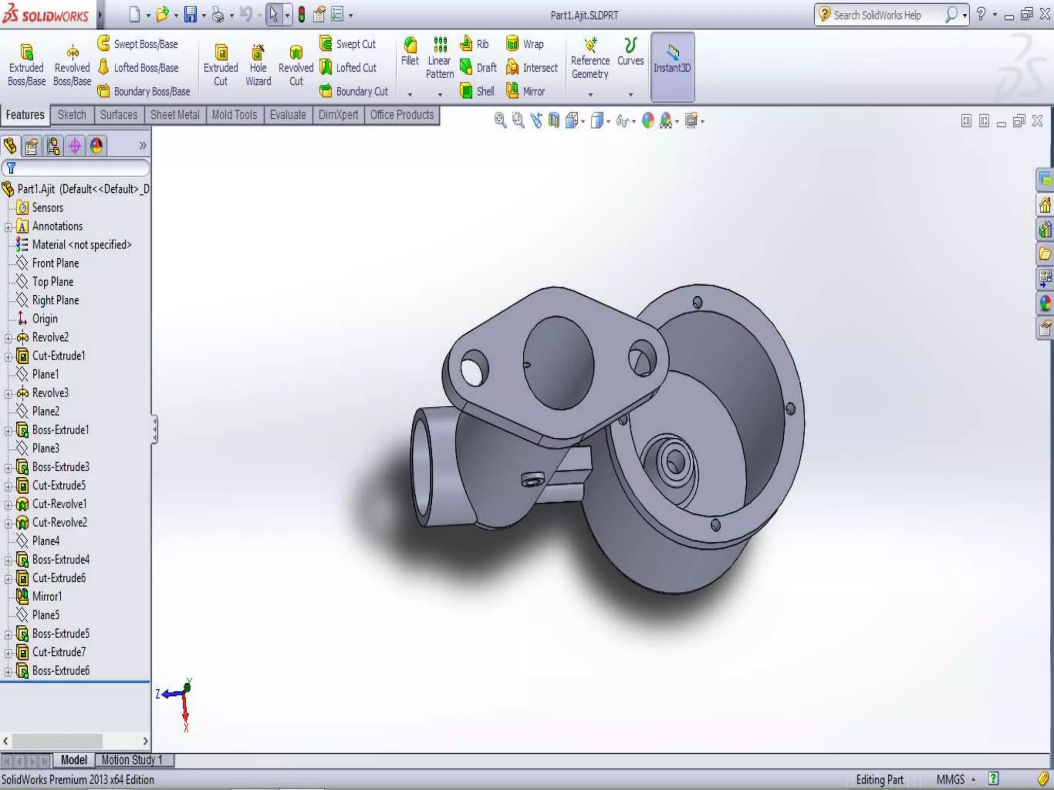The width and height of the screenshot is (1054, 790).
Task: Open the DisplayManager tab icon
Action: 96,146
